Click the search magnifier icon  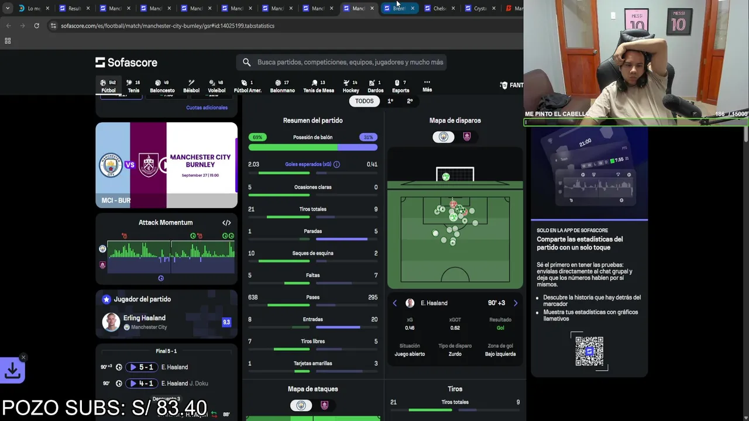246,62
